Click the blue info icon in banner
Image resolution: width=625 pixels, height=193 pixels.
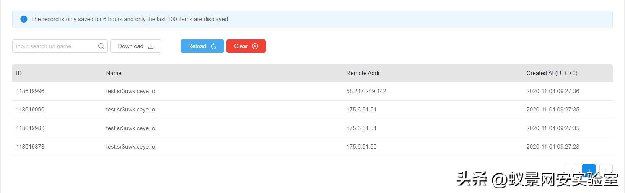click(x=24, y=19)
